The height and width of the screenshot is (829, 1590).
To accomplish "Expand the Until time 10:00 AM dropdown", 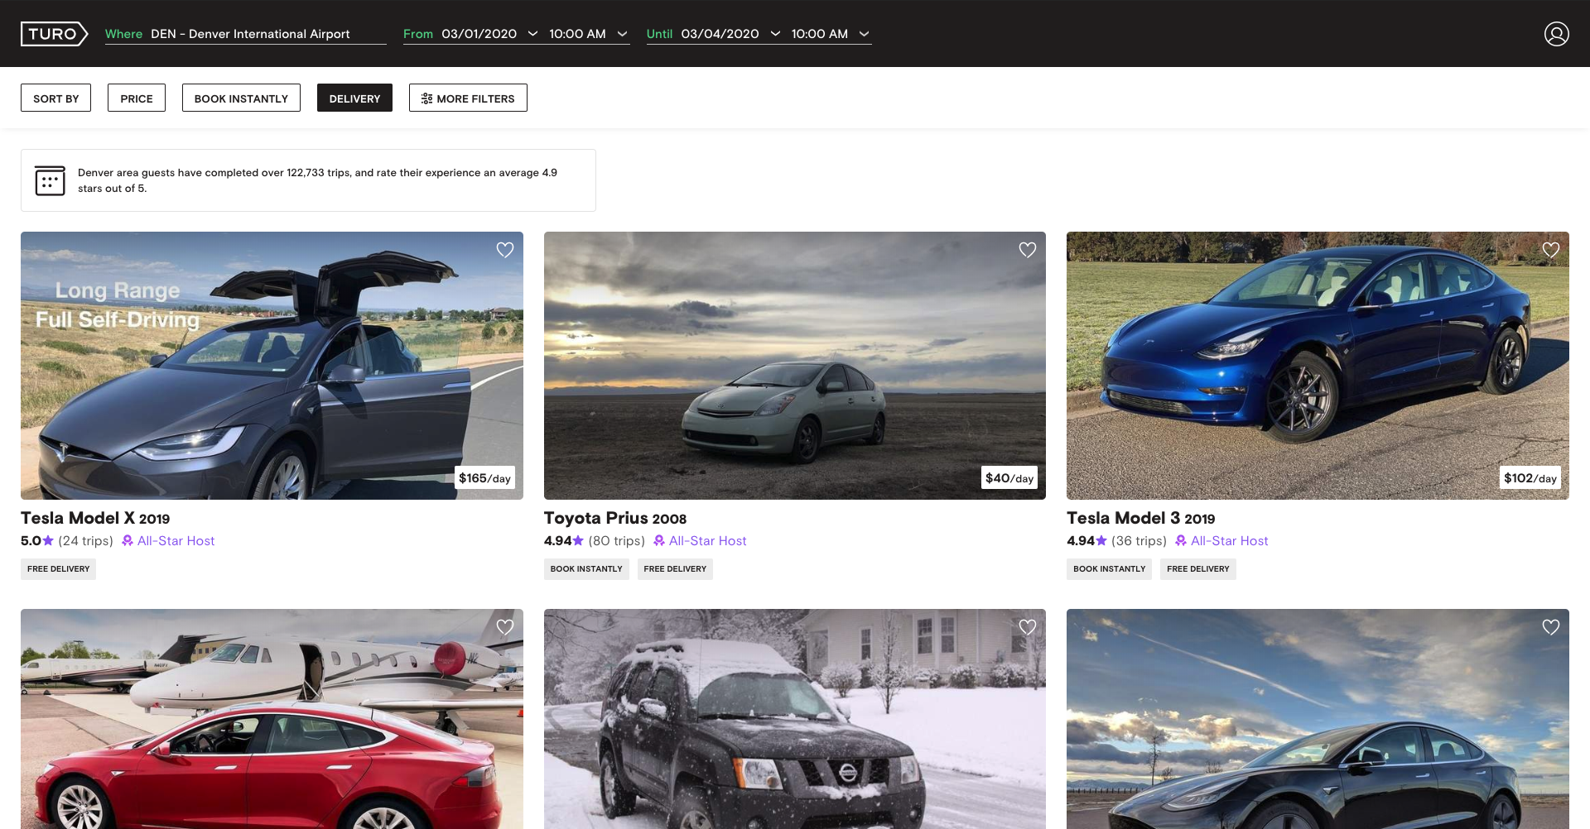I will coord(830,34).
